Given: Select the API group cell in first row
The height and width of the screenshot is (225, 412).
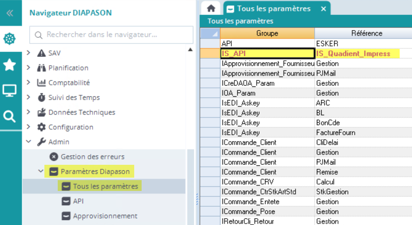Looking at the screenshot, I should [x=267, y=43].
